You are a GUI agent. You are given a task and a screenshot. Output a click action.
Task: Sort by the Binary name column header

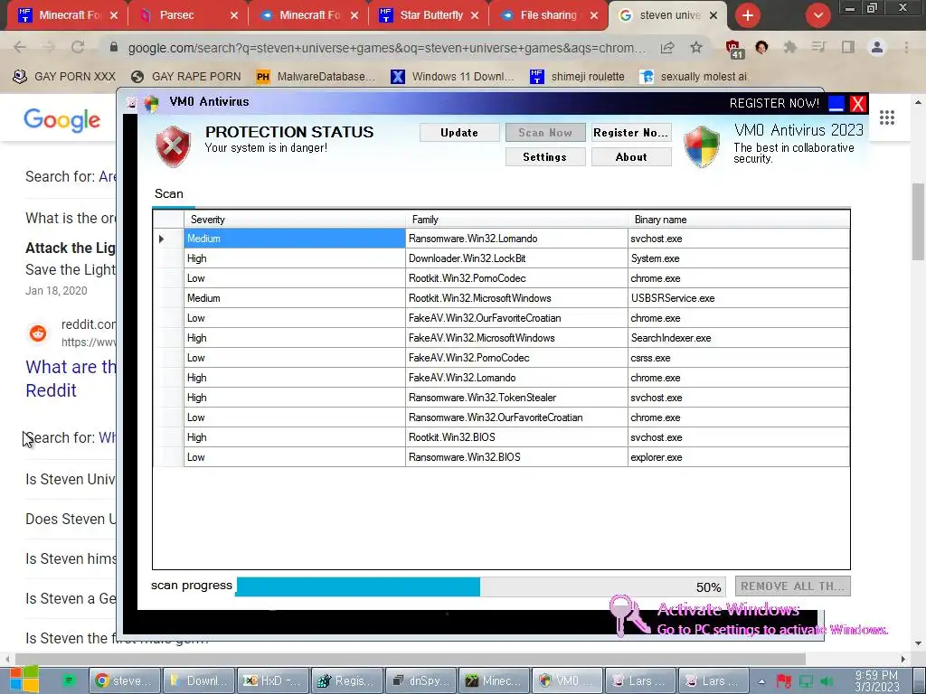point(739,220)
